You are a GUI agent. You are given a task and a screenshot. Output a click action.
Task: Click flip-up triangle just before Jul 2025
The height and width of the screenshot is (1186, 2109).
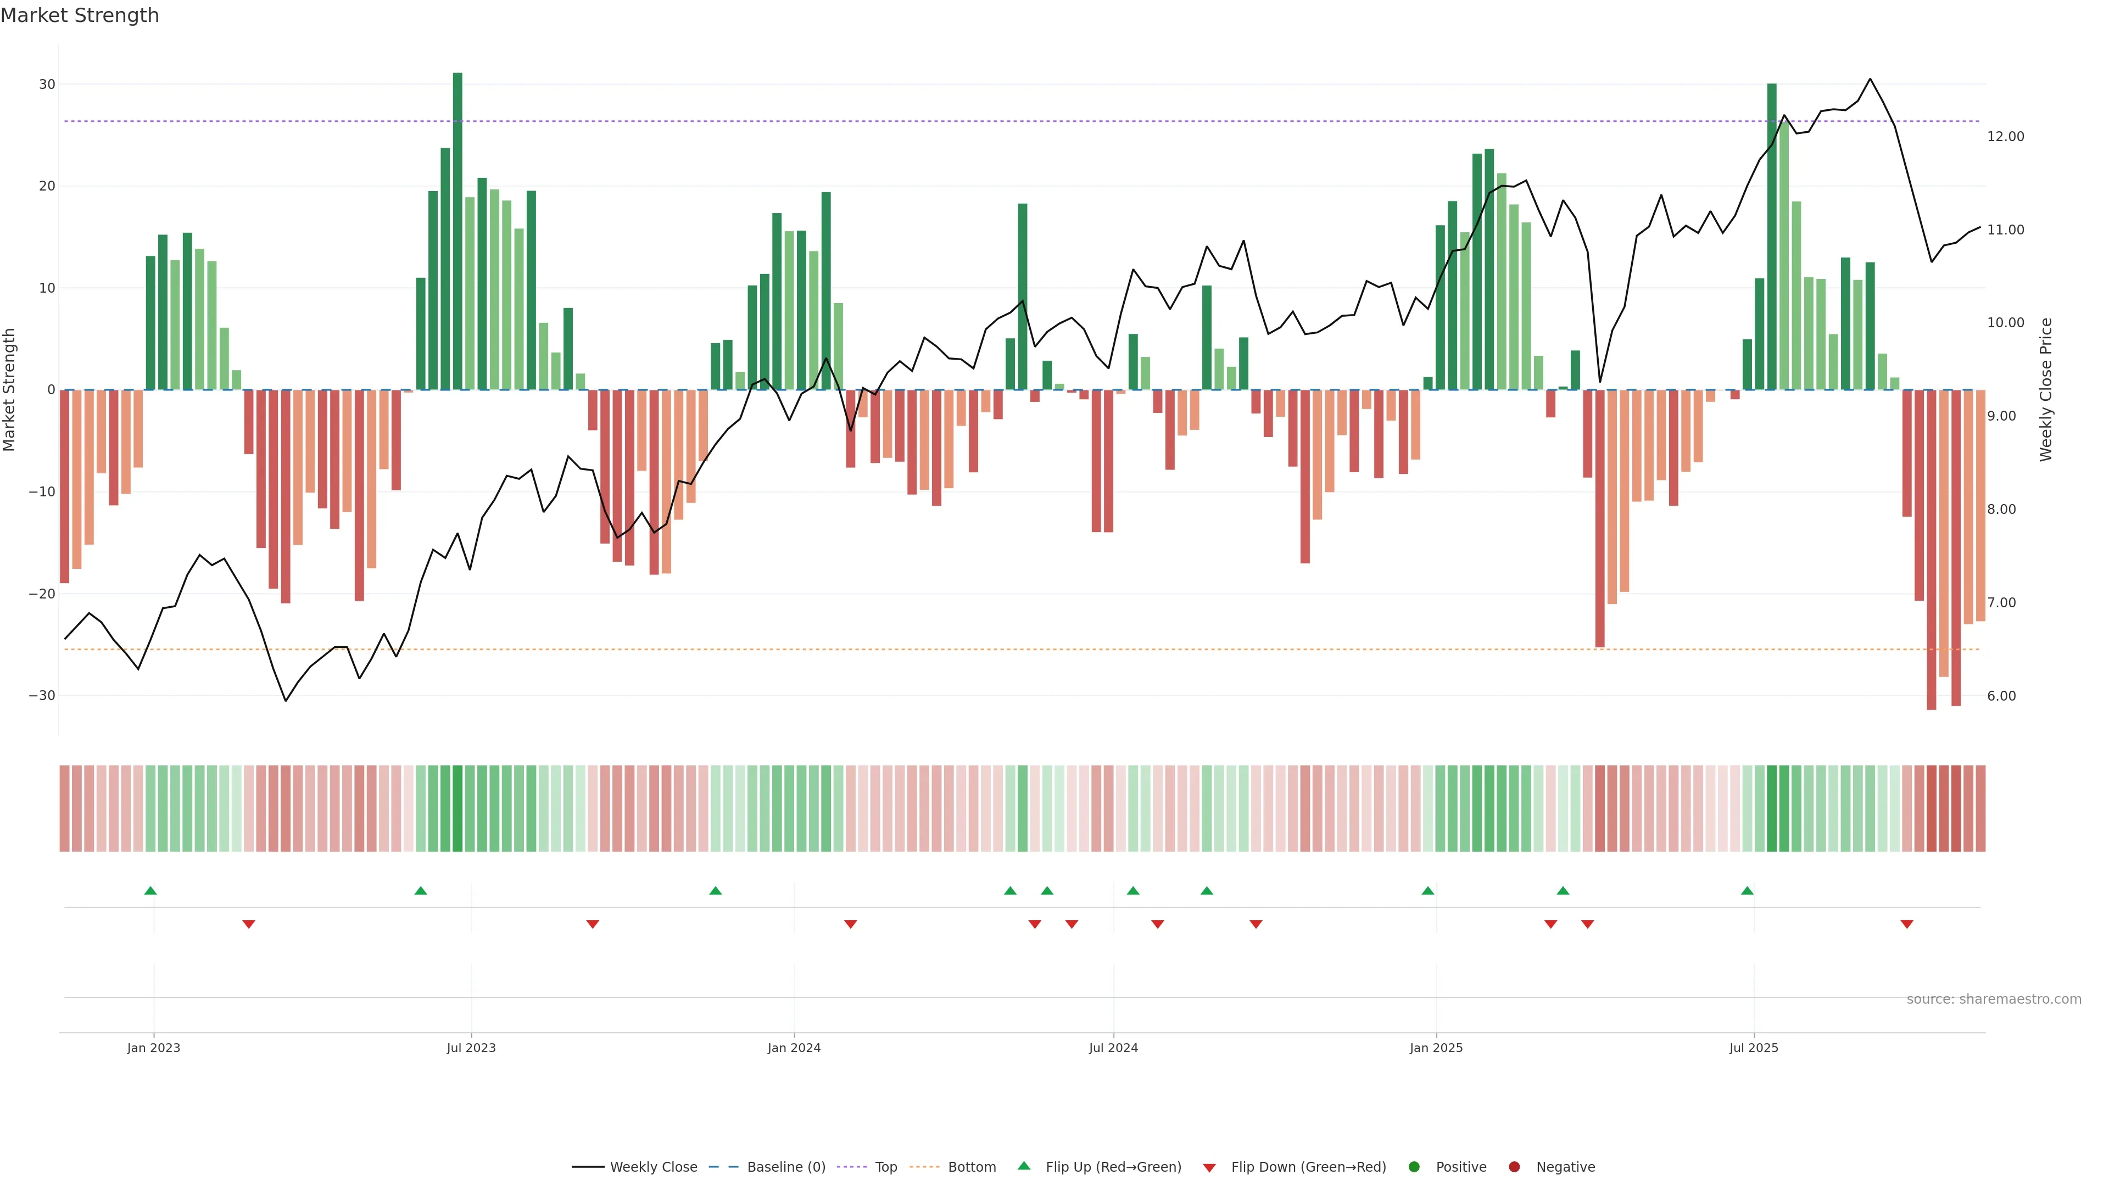(x=1747, y=891)
